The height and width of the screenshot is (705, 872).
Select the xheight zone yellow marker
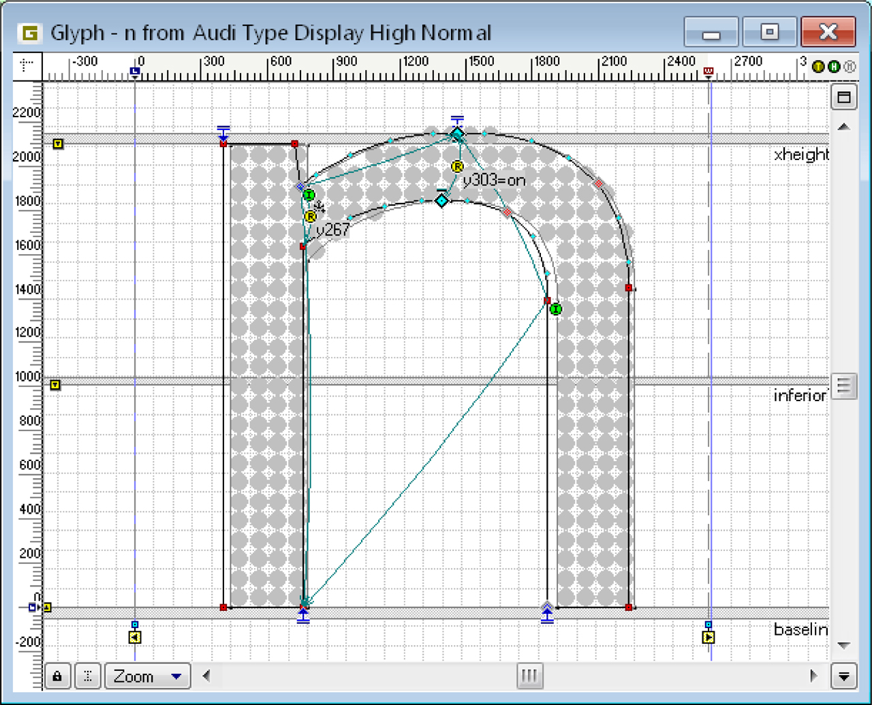click(58, 144)
